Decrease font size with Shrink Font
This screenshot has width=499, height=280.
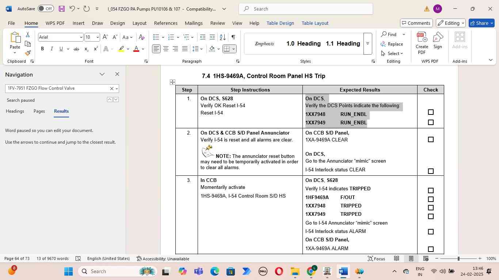click(x=115, y=37)
